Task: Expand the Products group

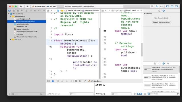Action: pyautogui.click(x=11, y=39)
